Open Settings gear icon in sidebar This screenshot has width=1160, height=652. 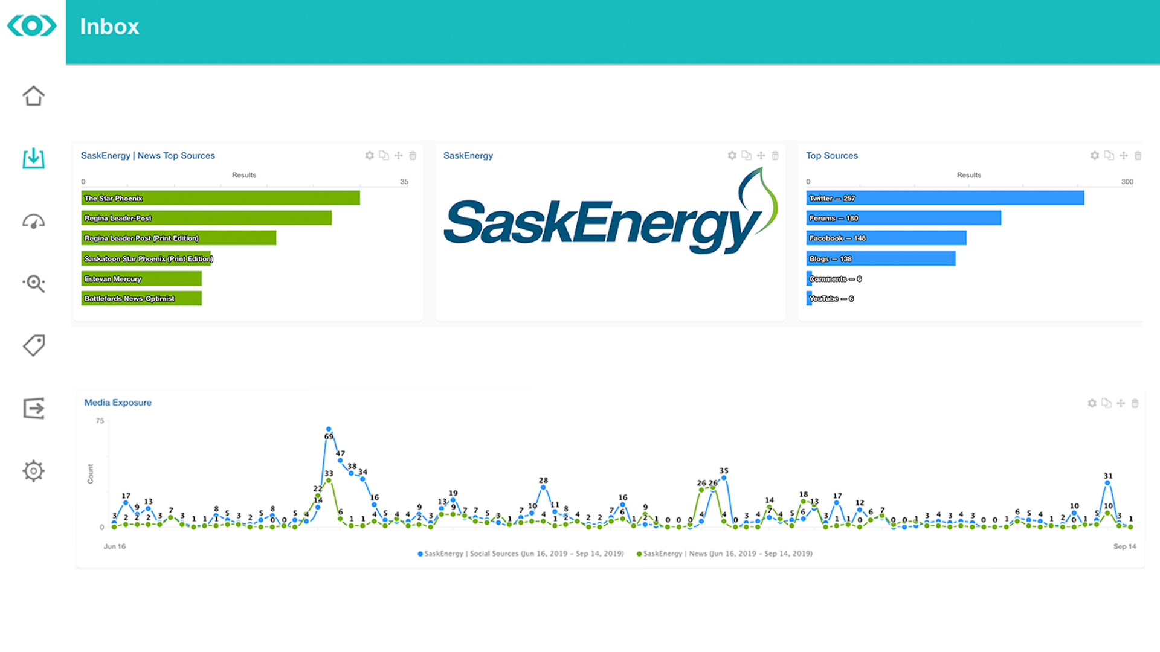[x=32, y=470]
